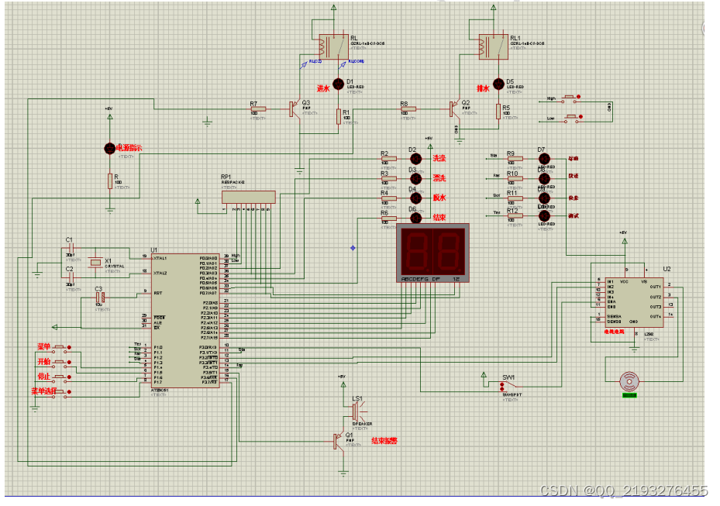720x506 pixels.
Task: Select resistor R6
Action: (388, 218)
